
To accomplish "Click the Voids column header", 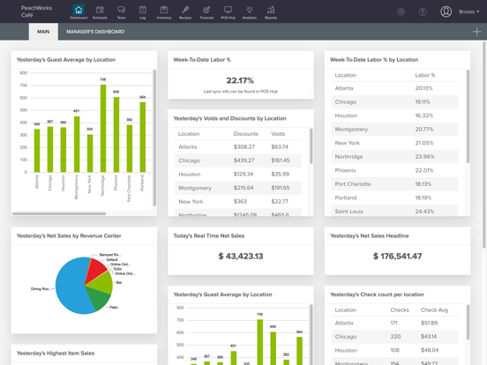I will pyautogui.click(x=278, y=134).
